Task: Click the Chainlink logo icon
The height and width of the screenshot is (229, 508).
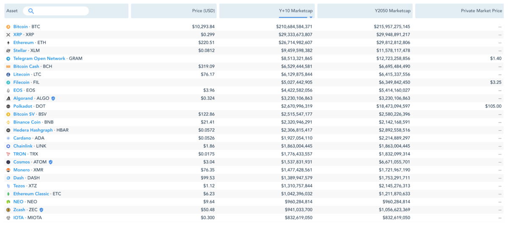Action: (x=8, y=146)
